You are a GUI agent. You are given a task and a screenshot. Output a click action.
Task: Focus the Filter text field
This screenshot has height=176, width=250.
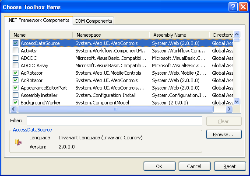click(114, 121)
